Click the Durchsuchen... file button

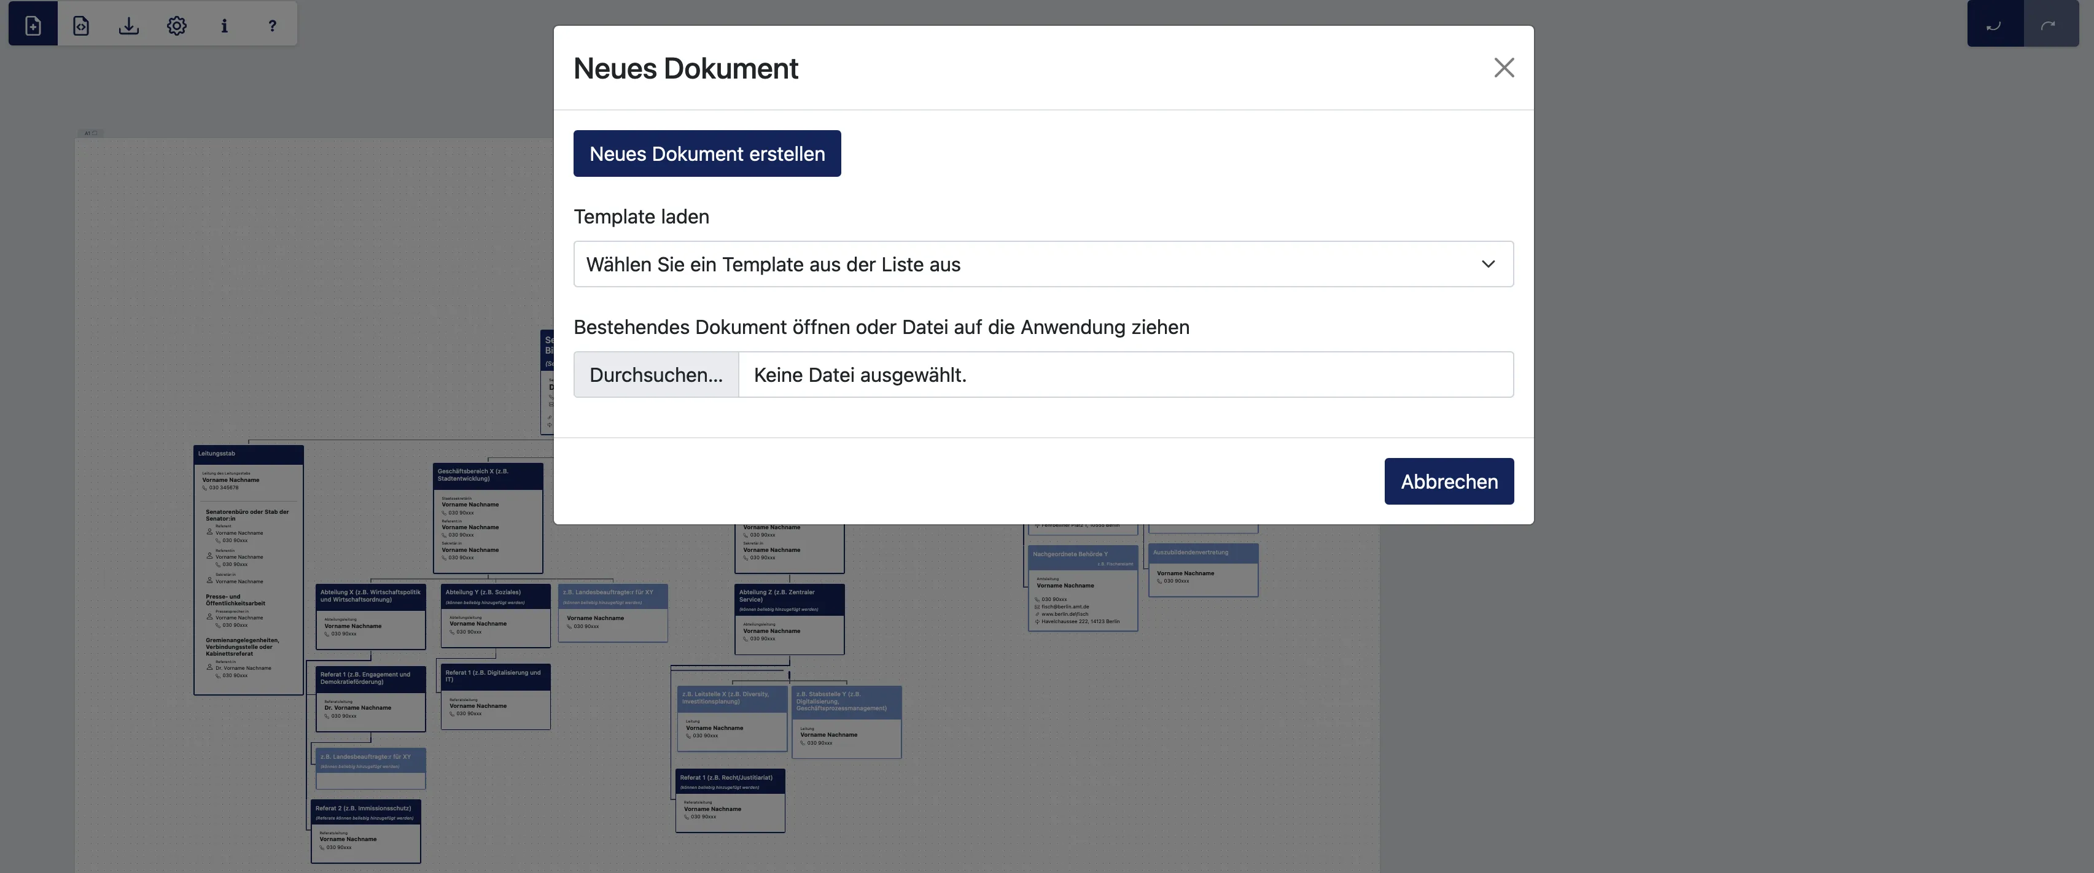coord(656,374)
